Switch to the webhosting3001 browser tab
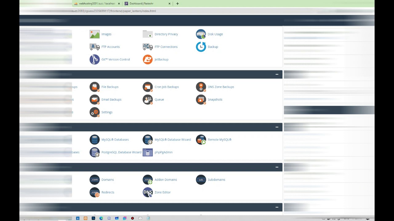The image size is (394, 221). pyautogui.click(x=97, y=3)
